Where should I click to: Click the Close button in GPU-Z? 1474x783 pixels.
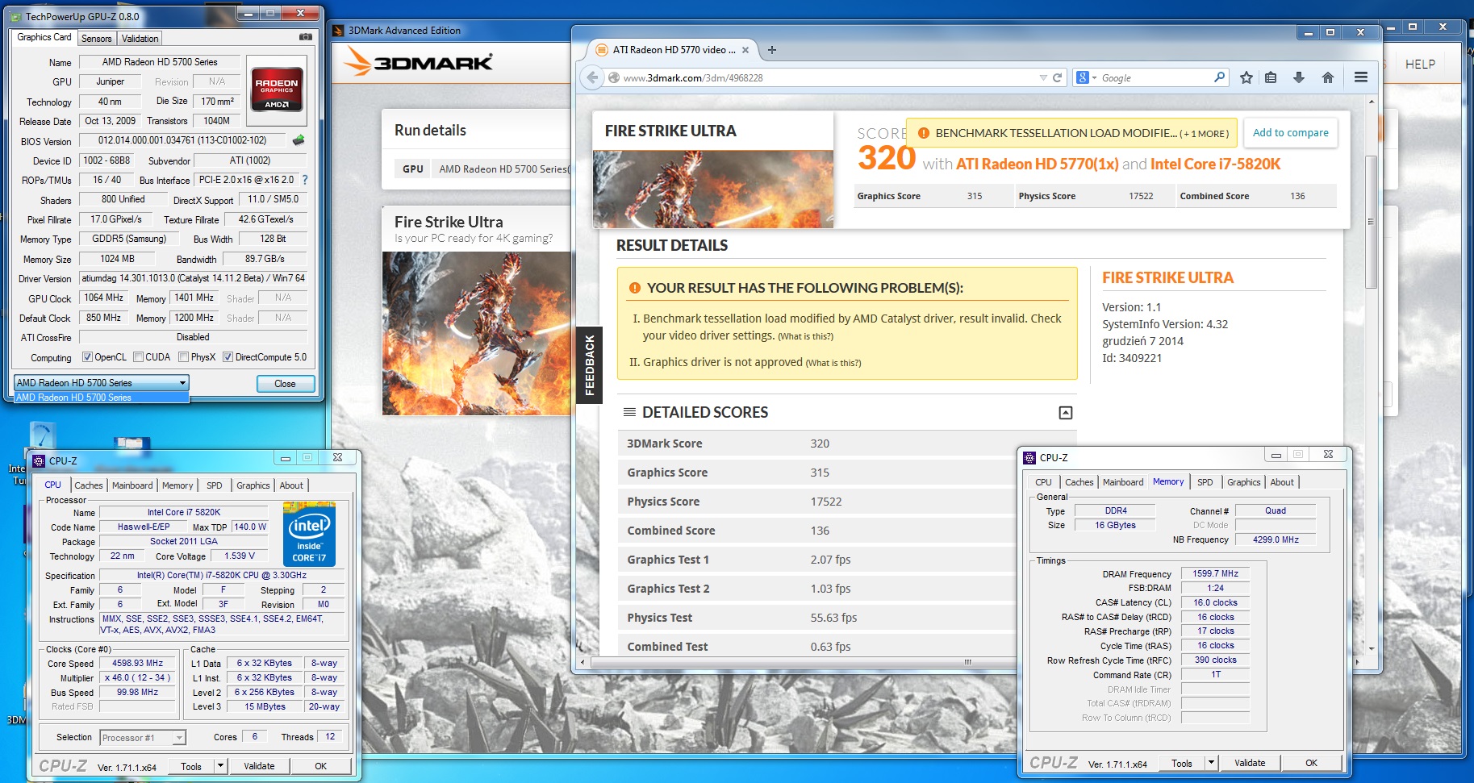click(x=285, y=384)
